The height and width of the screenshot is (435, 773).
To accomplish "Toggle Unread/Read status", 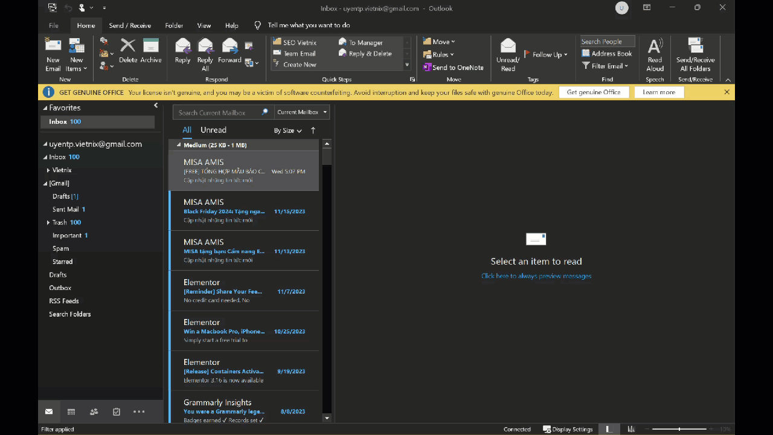I will tap(508, 55).
